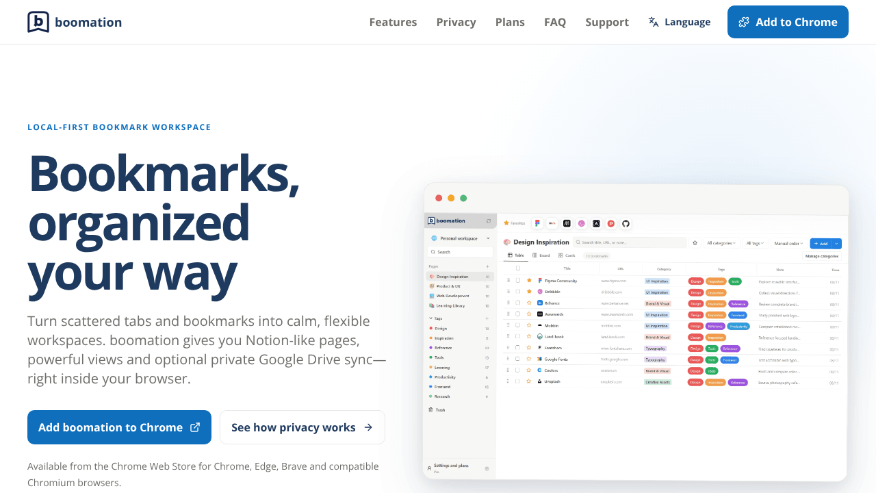
Task: Click the Awwwards favicon in the table
Action: click(x=540, y=314)
